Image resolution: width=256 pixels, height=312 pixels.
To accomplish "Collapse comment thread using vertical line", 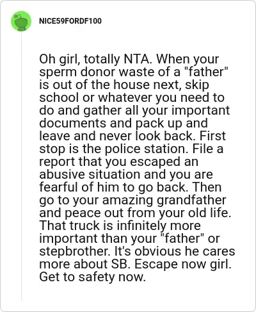I will point(21,167).
